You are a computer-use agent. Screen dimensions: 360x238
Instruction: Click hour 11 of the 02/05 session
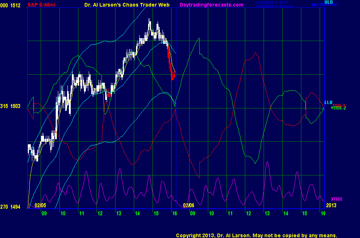82,213
